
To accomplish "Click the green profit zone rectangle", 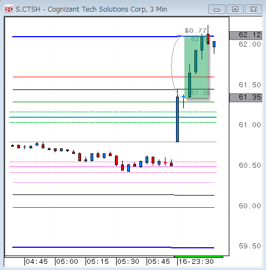I will [196, 67].
